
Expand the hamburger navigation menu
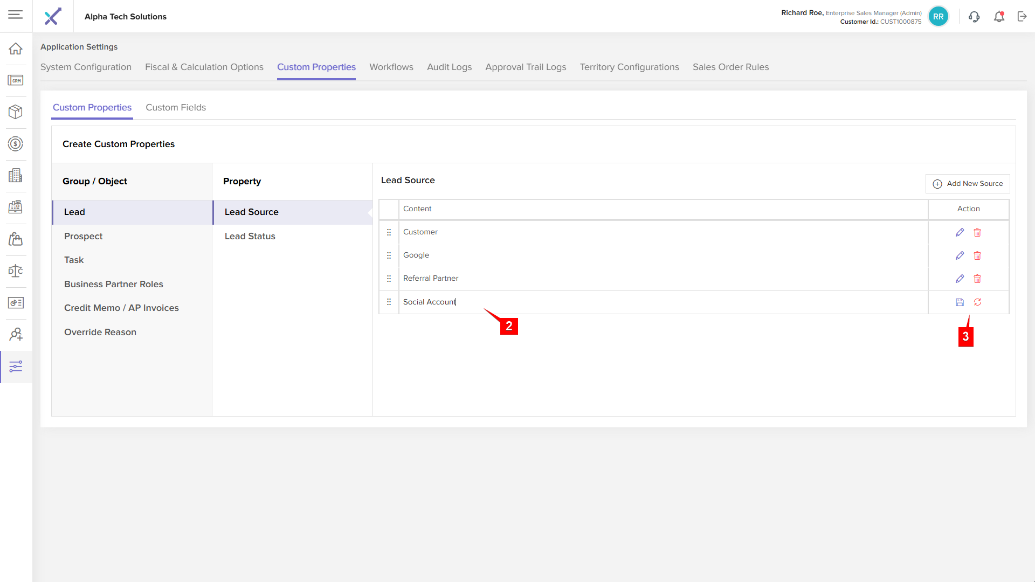pyautogui.click(x=16, y=15)
